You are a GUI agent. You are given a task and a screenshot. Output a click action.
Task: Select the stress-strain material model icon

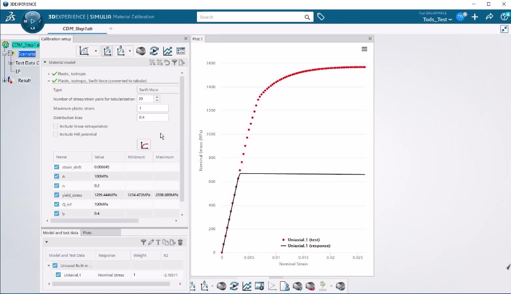[x=107, y=51]
